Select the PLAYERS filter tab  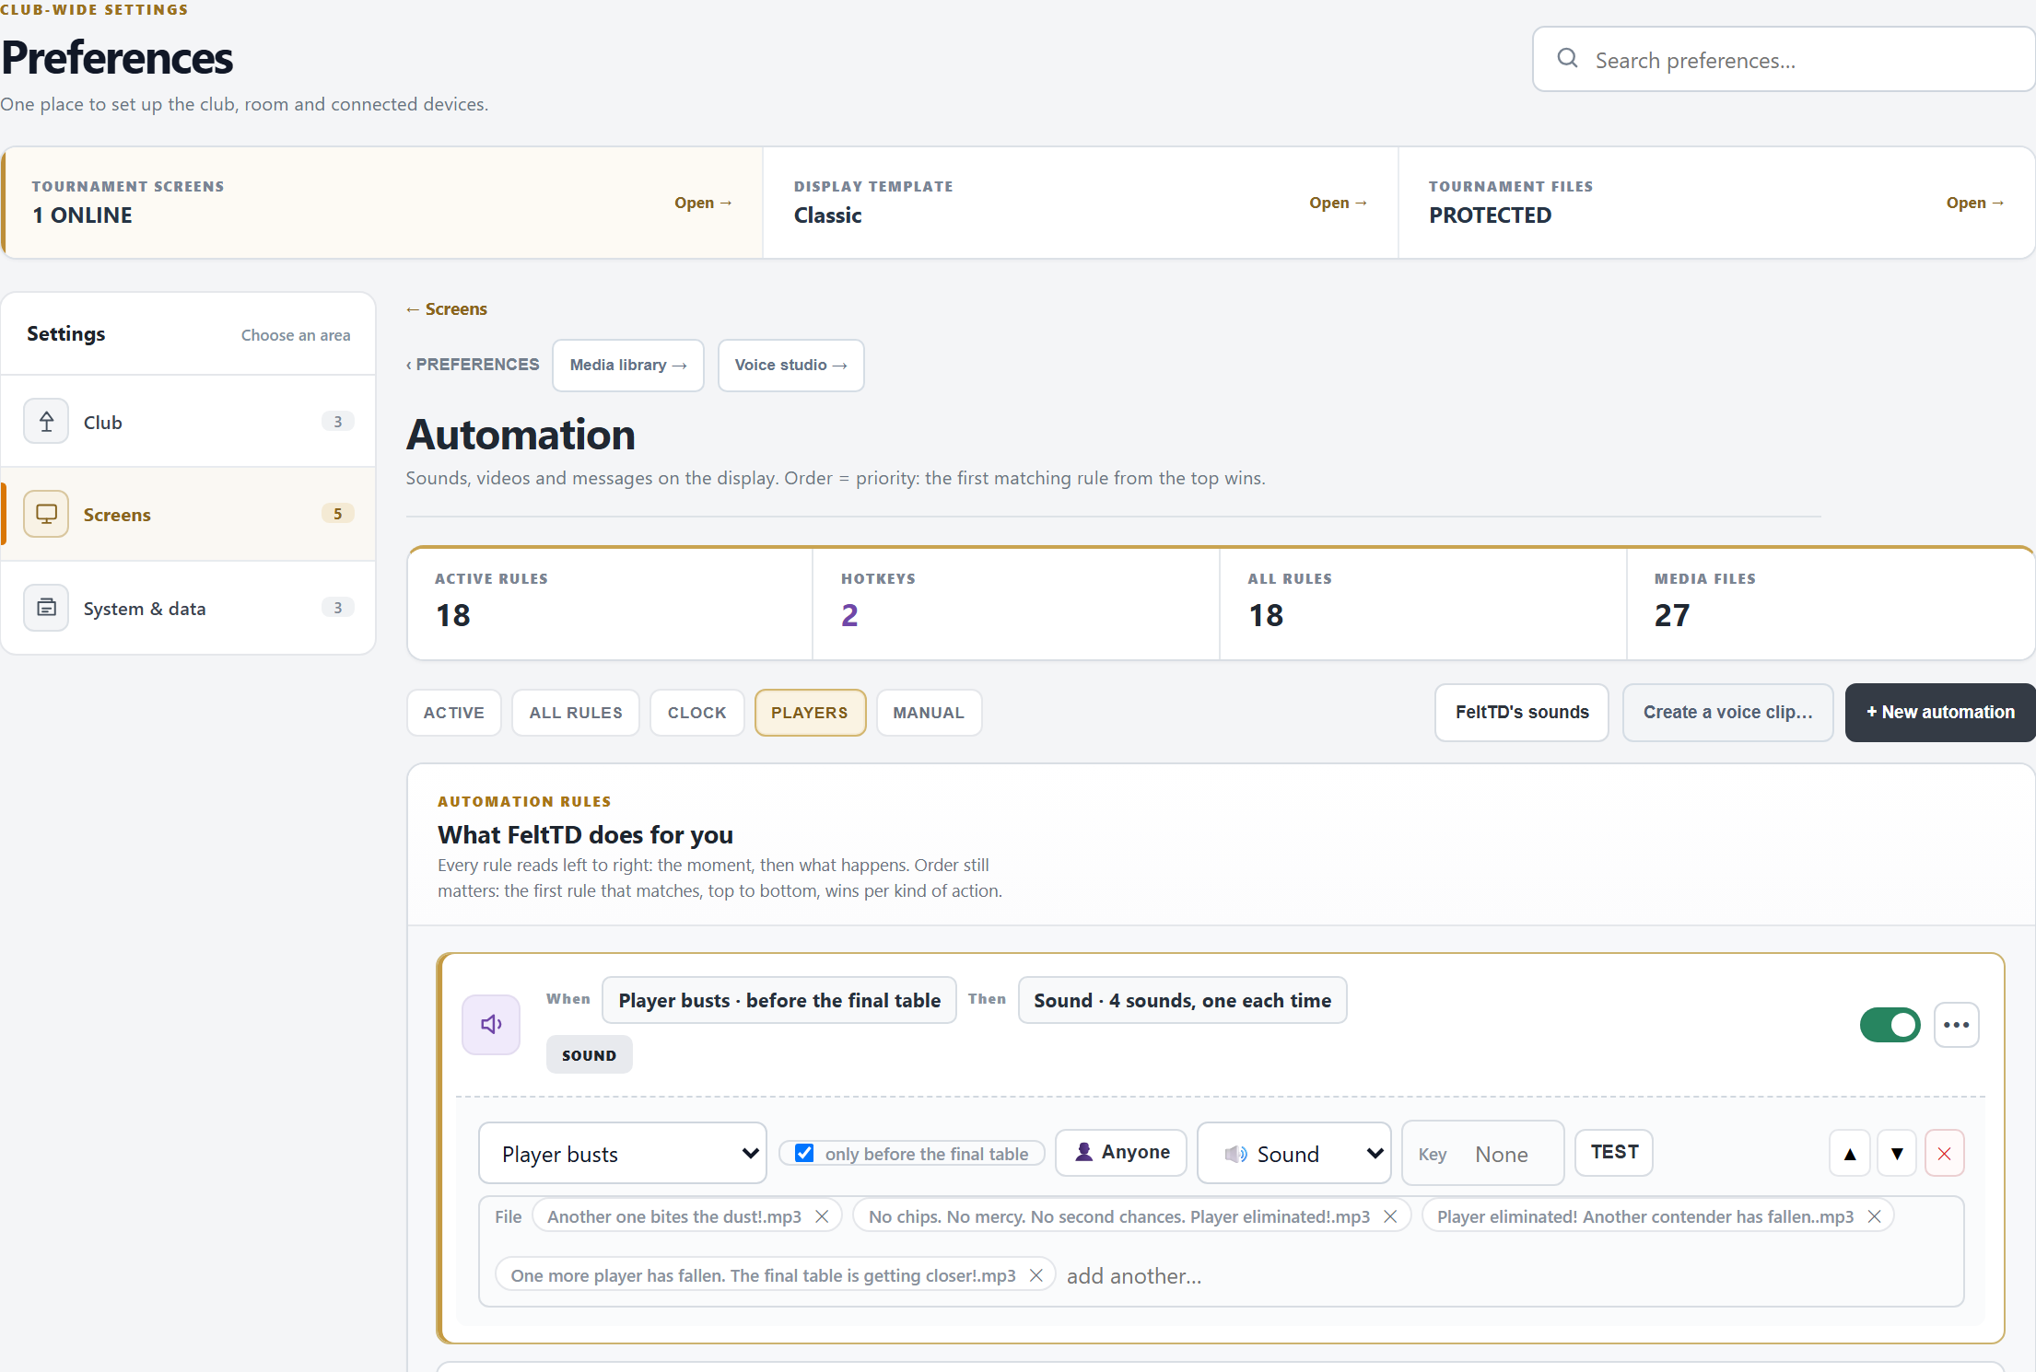[810, 713]
